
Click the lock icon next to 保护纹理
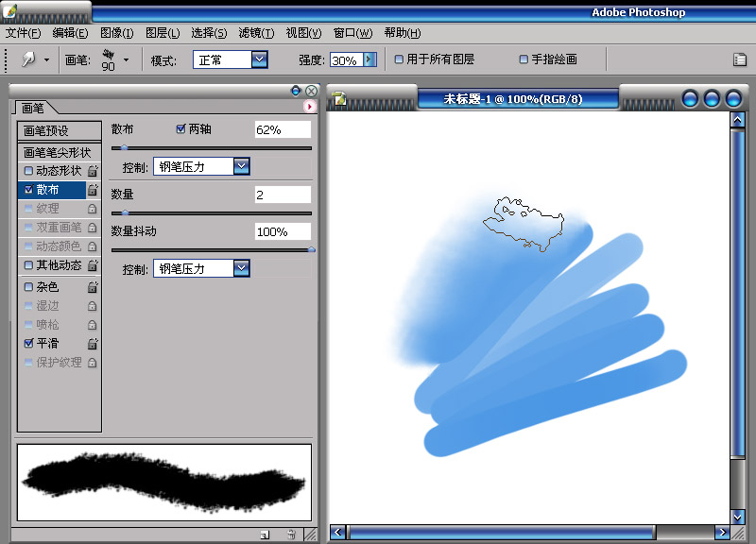click(92, 363)
